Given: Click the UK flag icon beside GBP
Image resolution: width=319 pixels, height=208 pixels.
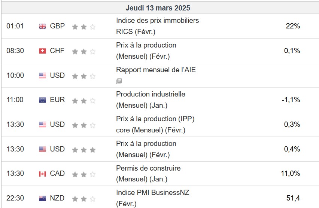Looking at the screenshot, I should 42,26.
